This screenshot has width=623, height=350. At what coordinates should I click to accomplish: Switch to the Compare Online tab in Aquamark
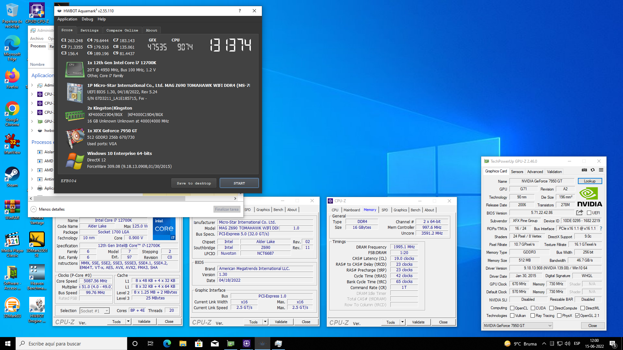122,30
